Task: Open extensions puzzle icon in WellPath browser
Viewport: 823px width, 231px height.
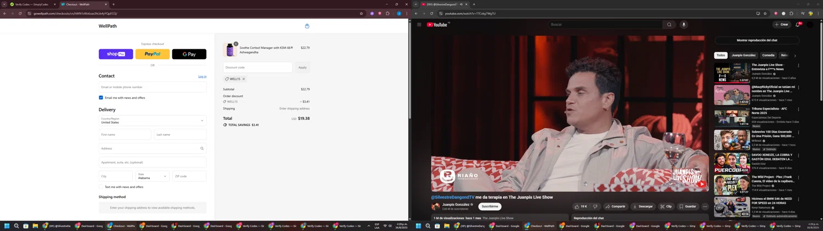Action: [x=387, y=13]
